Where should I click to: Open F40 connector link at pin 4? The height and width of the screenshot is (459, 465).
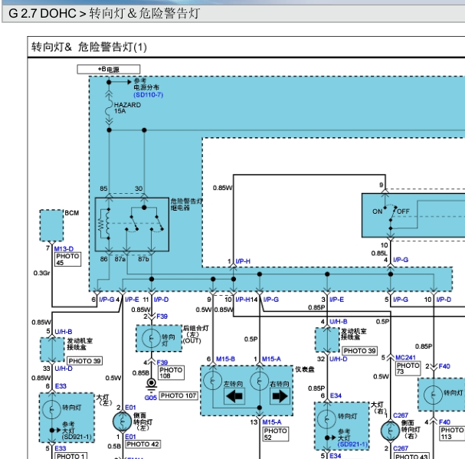coord(444,422)
